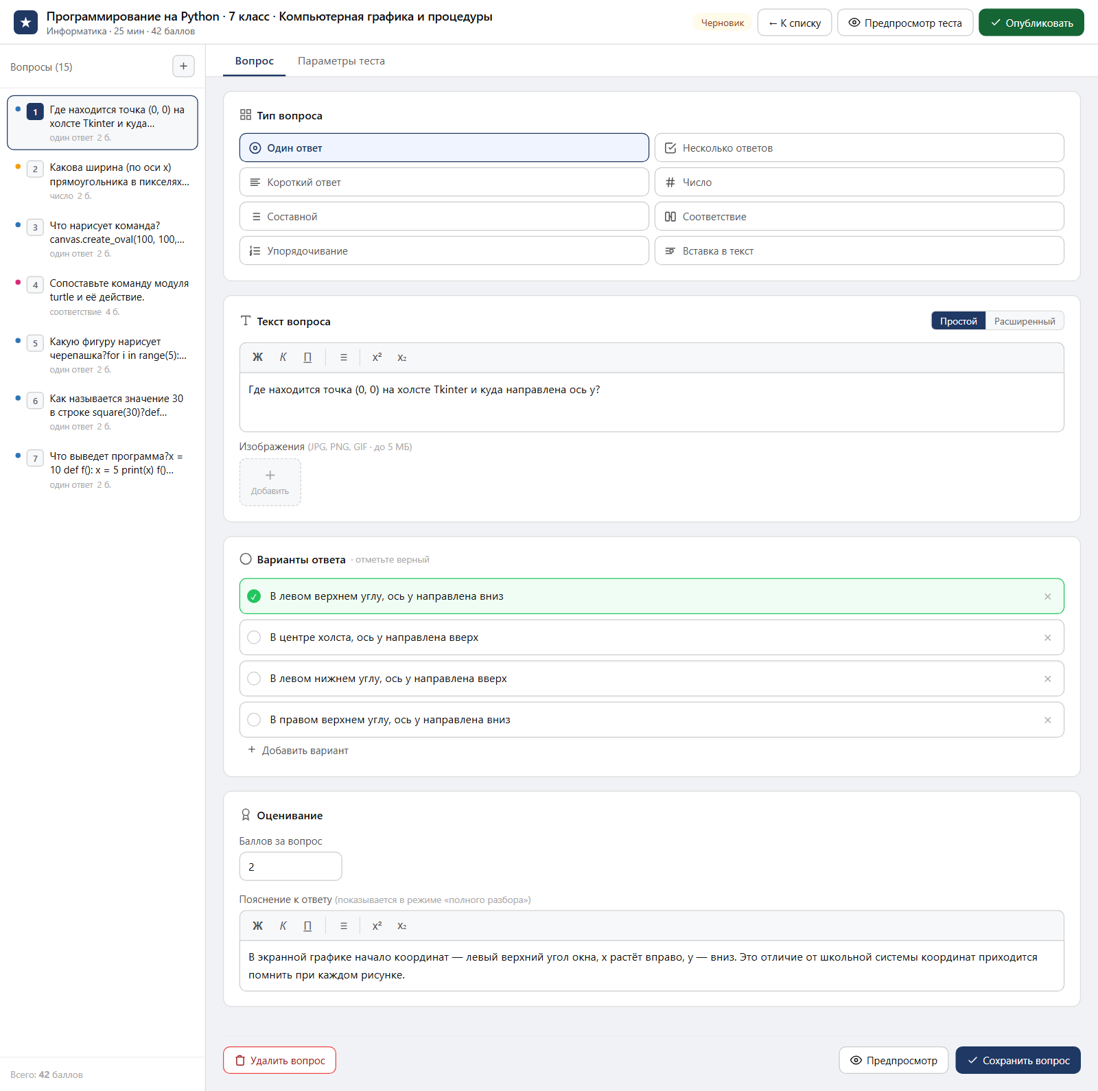Open 'Параметры теста' tab
Viewport: 1098px width, 1091px height.
click(341, 61)
